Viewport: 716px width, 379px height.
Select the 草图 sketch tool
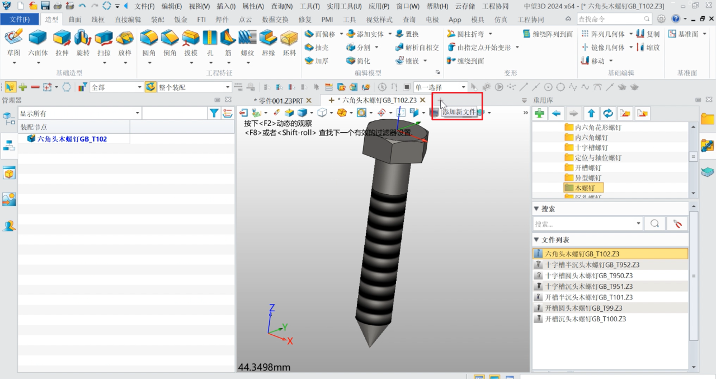coord(13,43)
